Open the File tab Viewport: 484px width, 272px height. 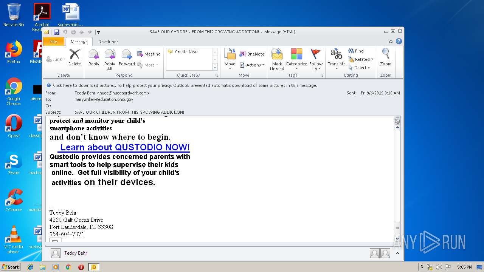[x=54, y=42]
